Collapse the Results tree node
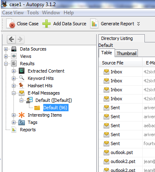The height and width of the screenshot is (172, 155). click(6, 64)
